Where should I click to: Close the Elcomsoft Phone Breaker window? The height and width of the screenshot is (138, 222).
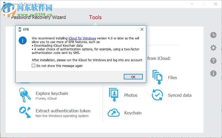click(x=216, y=4)
